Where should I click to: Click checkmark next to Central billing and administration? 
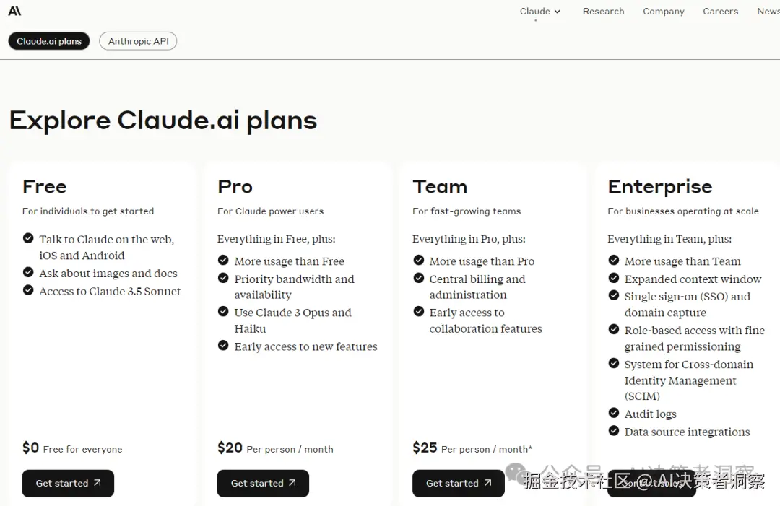418,278
